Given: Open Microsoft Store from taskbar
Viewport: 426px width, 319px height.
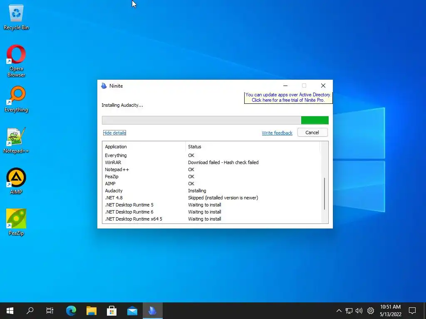Looking at the screenshot, I should [x=111, y=311].
